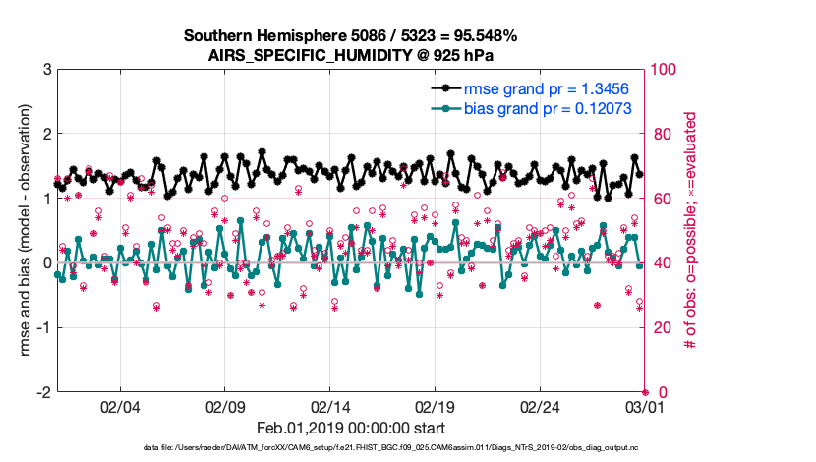Select the 02/14 x-axis tick label

tap(330, 406)
